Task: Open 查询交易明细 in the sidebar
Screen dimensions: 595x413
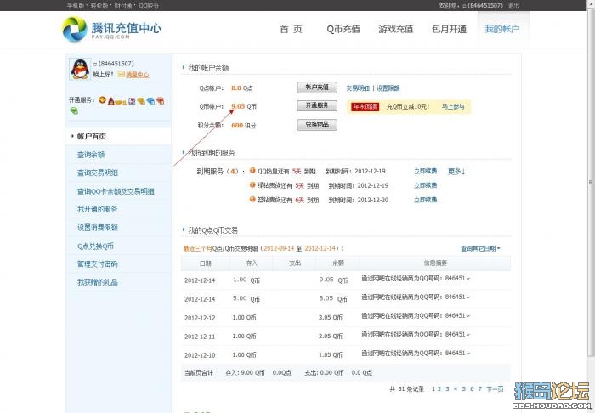Action: tap(98, 173)
